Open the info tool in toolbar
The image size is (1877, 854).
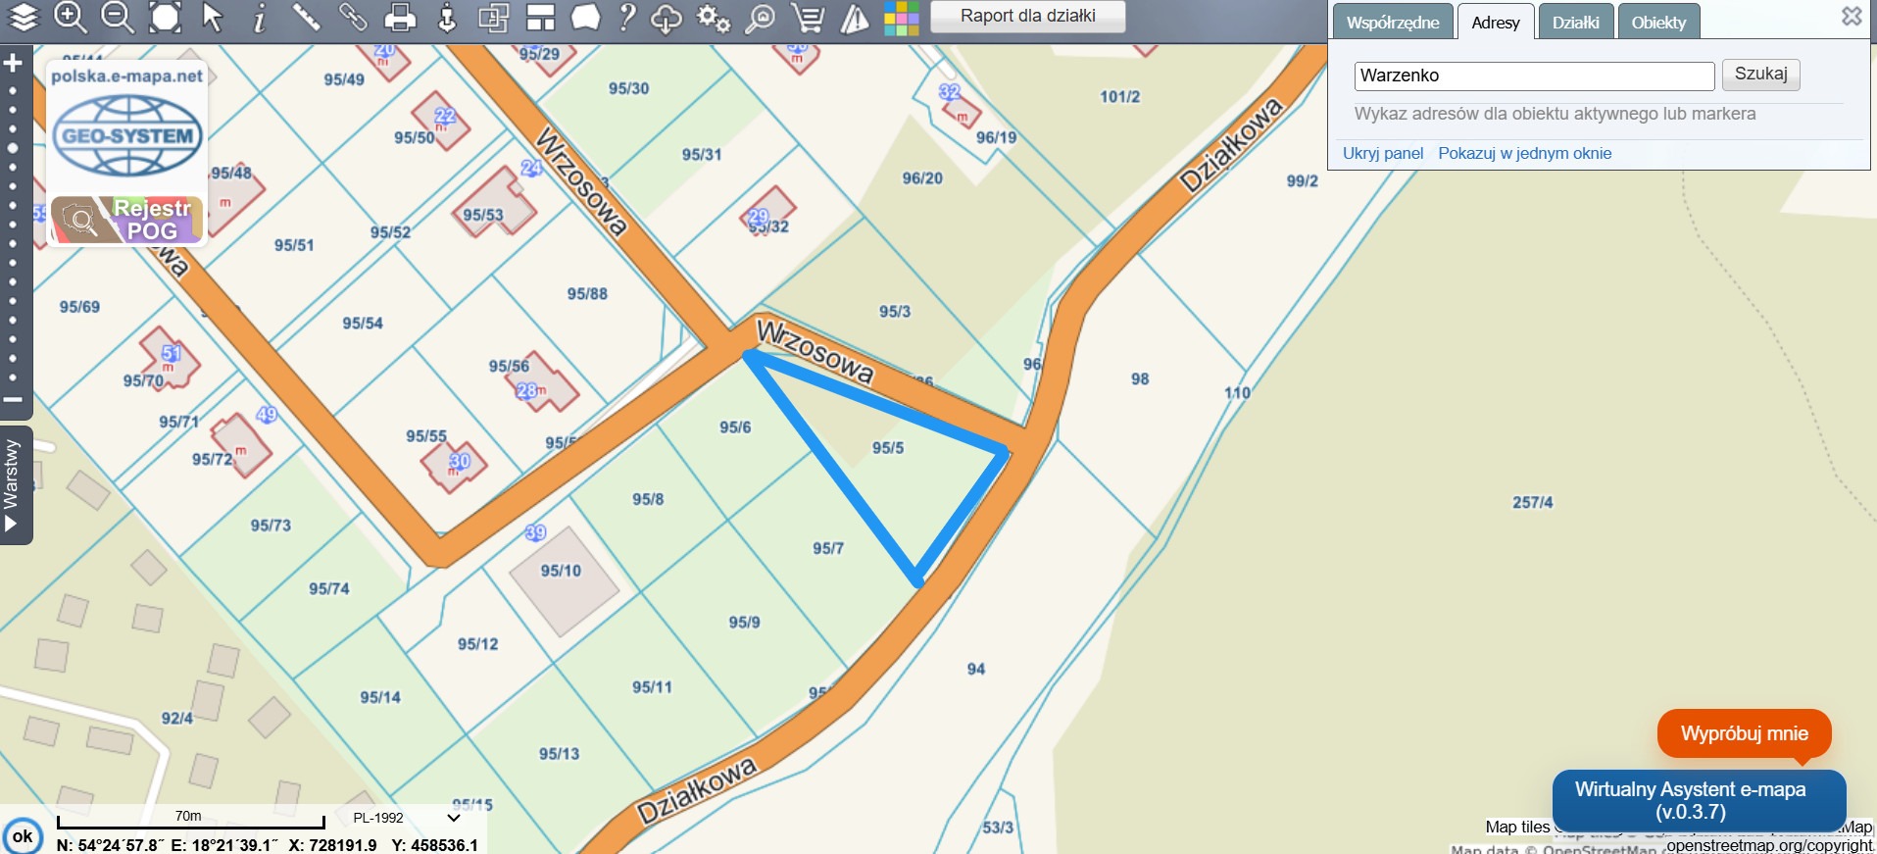pyautogui.click(x=259, y=18)
